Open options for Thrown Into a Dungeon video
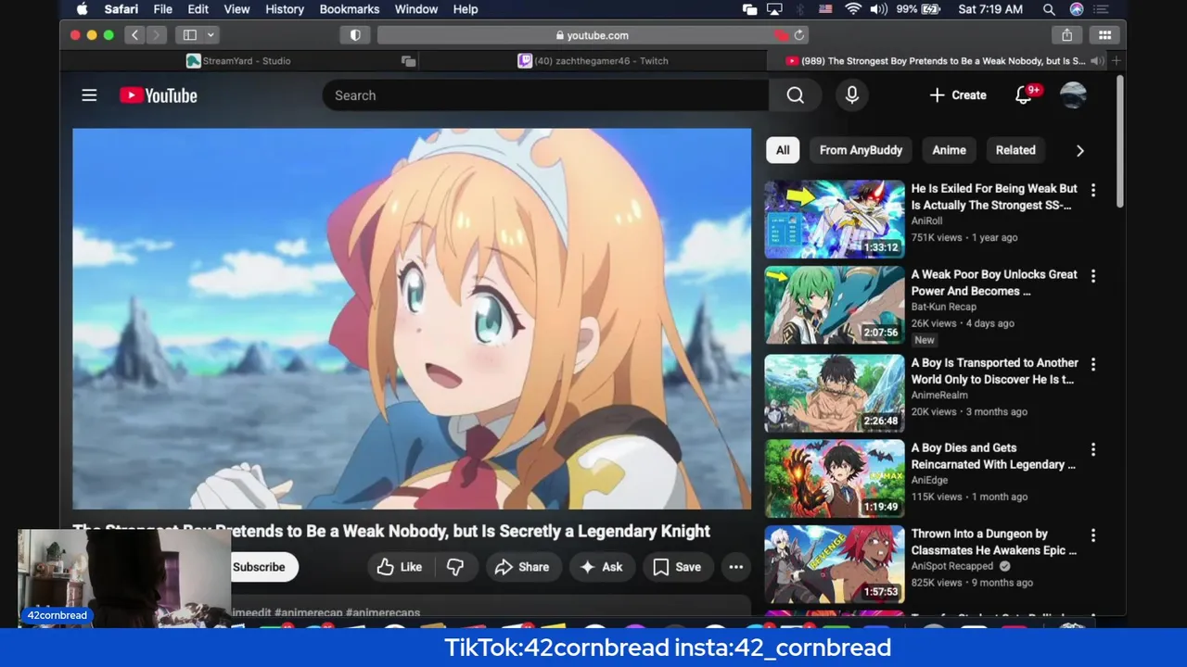Screen dimensions: 1187x667 [x=1092, y=535]
